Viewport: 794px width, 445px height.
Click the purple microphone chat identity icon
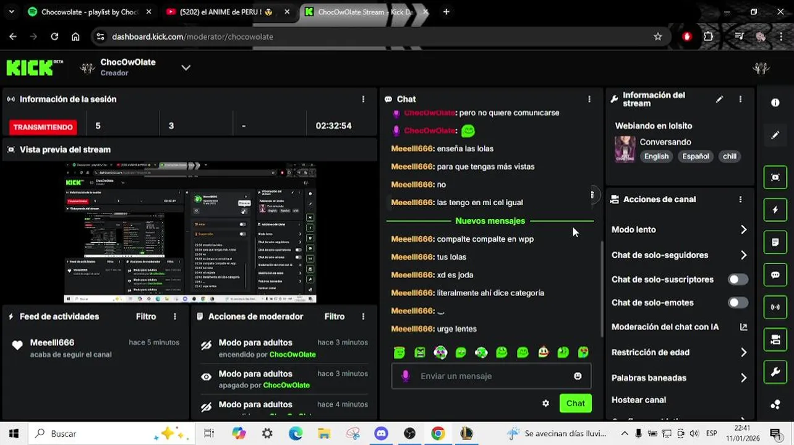tap(406, 376)
